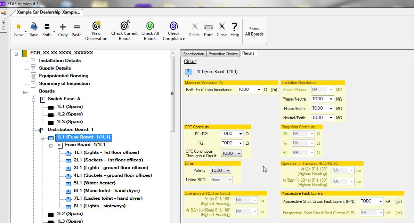The height and width of the screenshot is (223, 414).
Task: Select the Xample Car Dealership document tab
Action: [x=48, y=12]
